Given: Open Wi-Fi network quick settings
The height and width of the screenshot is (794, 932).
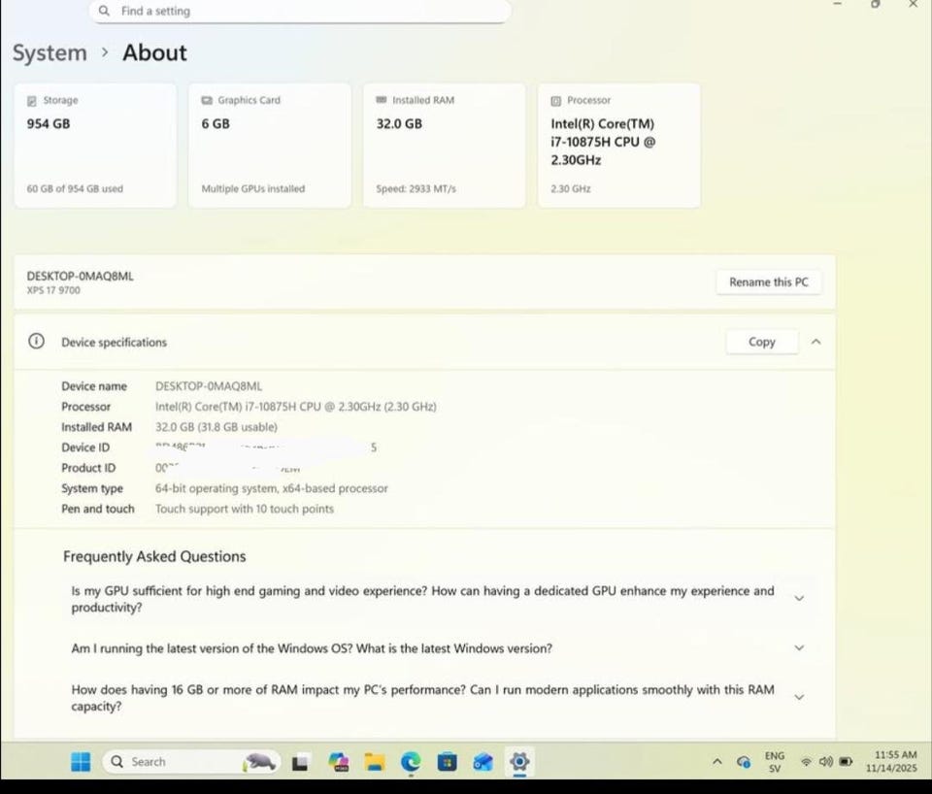Looking at the screenshot, I should (807, 762).
